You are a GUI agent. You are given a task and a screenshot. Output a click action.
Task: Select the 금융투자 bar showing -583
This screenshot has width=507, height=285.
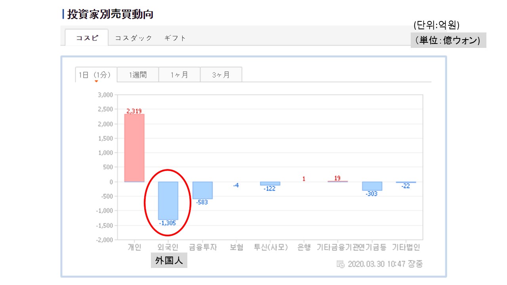(202, 190)
